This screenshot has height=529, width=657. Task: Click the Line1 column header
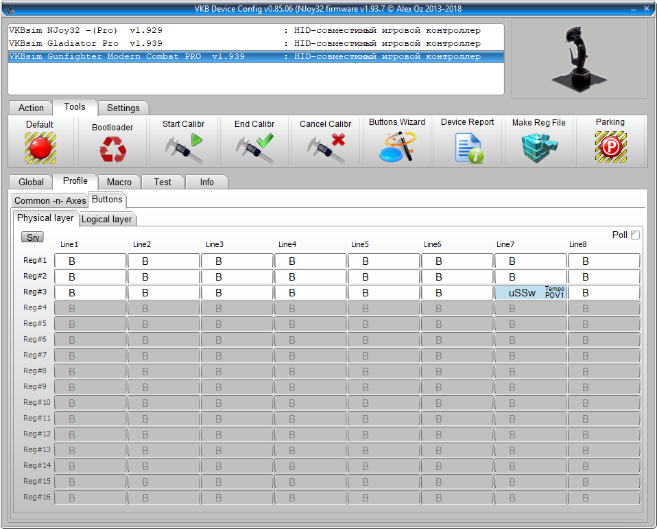point(69,244)
